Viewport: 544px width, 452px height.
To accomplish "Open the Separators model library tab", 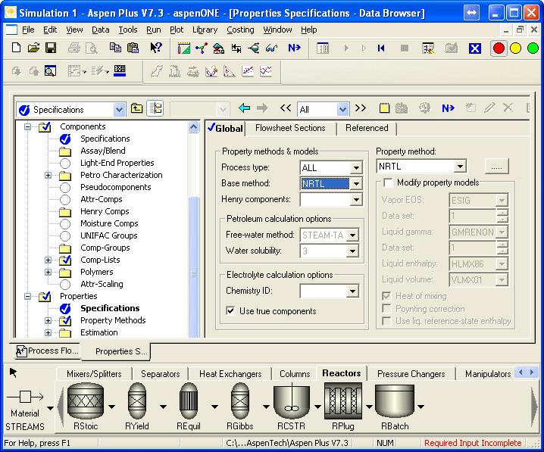I will coord(161,374).
